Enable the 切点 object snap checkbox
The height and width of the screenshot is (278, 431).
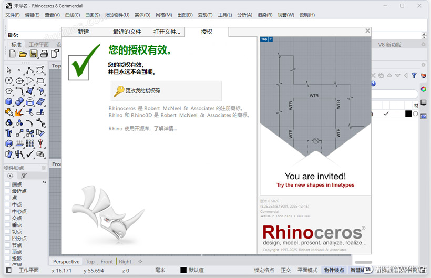8,232
